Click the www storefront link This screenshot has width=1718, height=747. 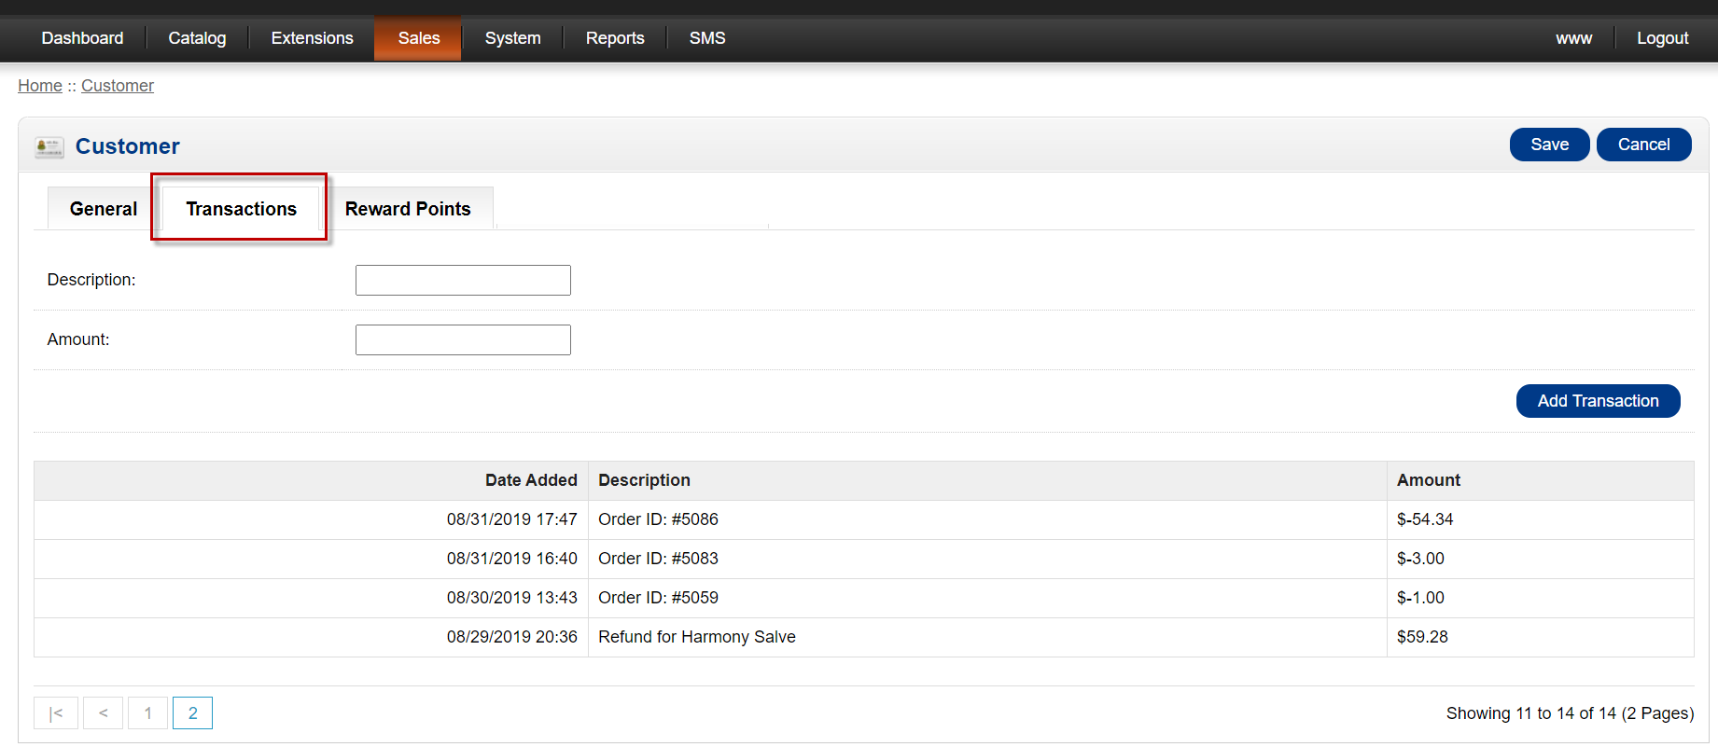tap(1573, 38)
